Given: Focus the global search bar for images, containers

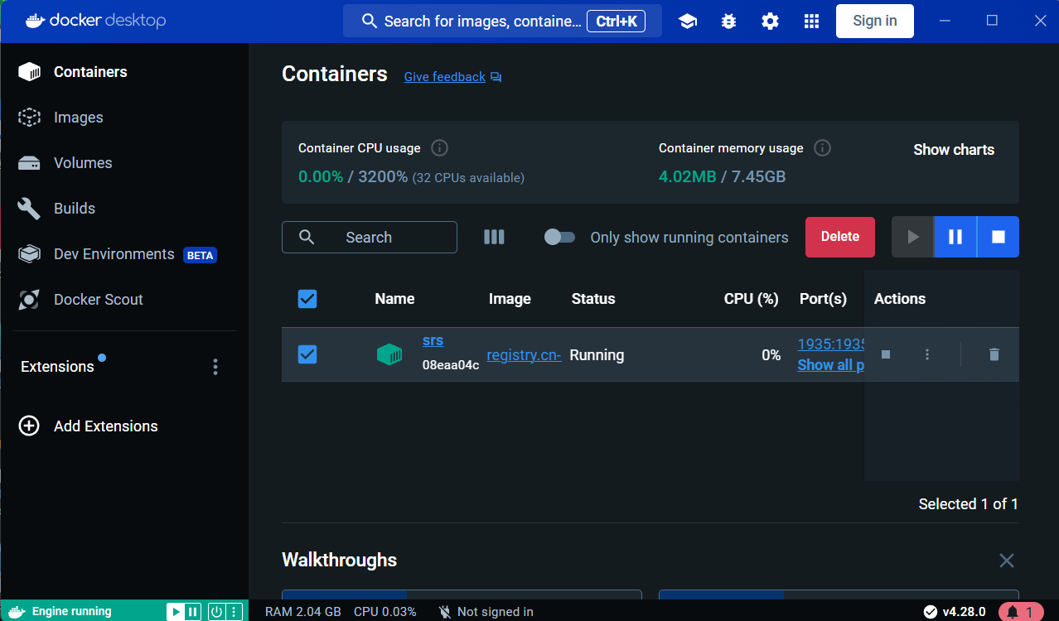Looking at the screenshot, I should click(x=502, y=22).
